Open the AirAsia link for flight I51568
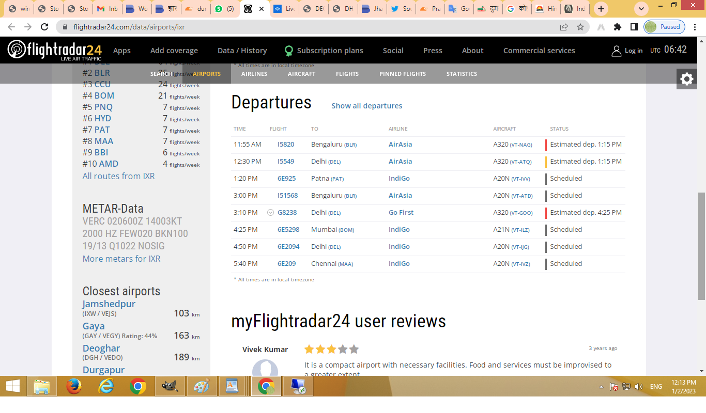The height and width of the screenshot is (413, 706). [x=400, y=196]
